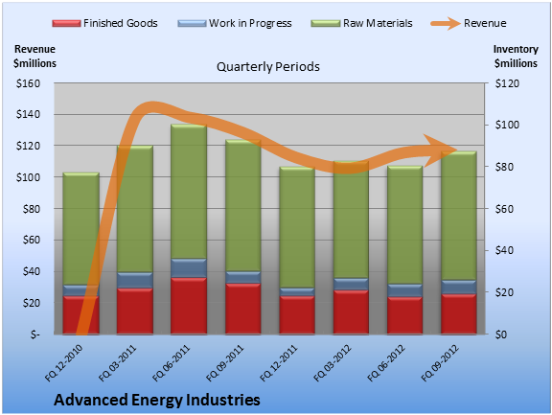552x415 pixels.
Task: Click the Quarterly Periods chart title
Action: pos(268,66)
